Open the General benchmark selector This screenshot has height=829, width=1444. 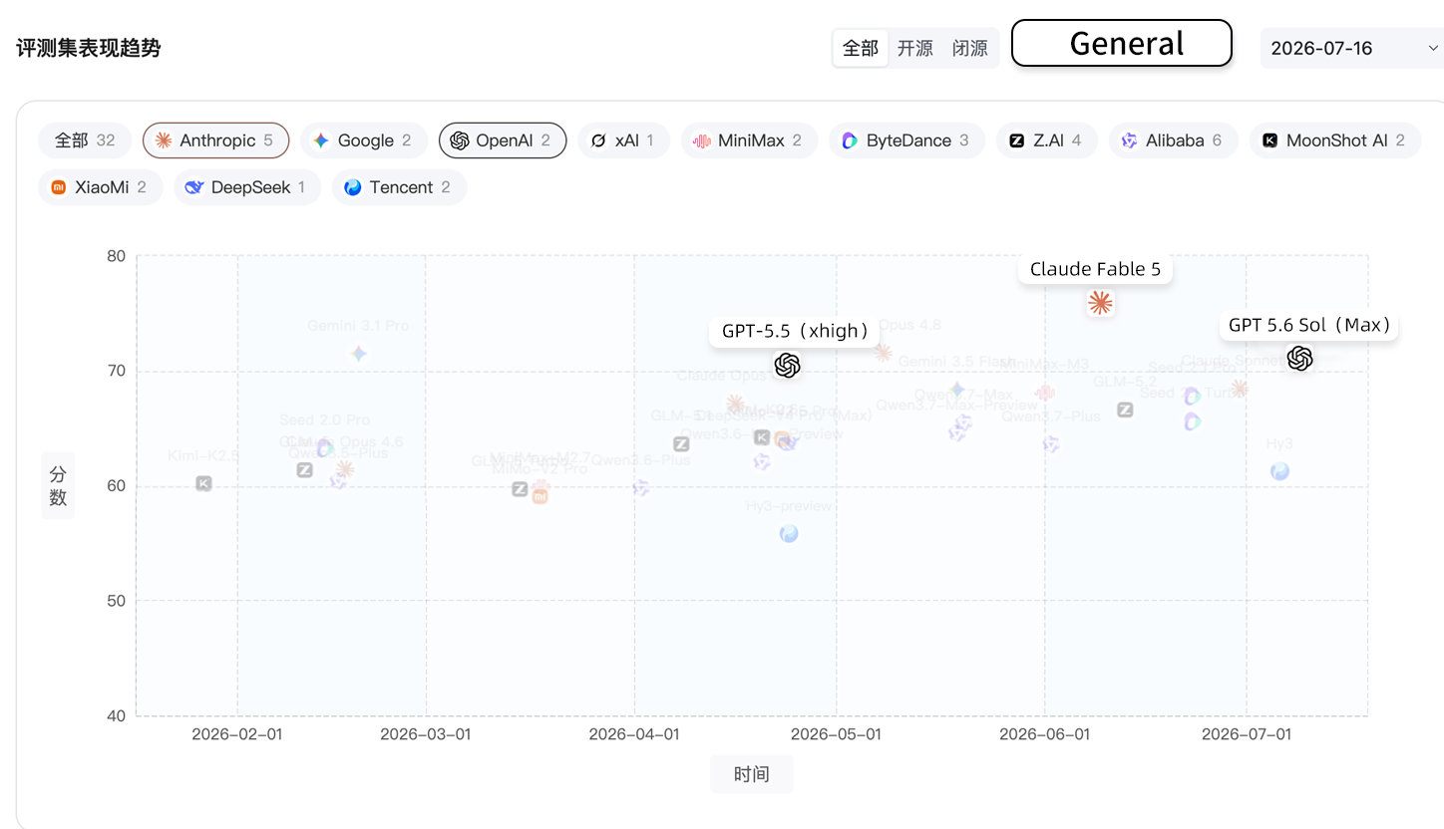coord(1122,43)
